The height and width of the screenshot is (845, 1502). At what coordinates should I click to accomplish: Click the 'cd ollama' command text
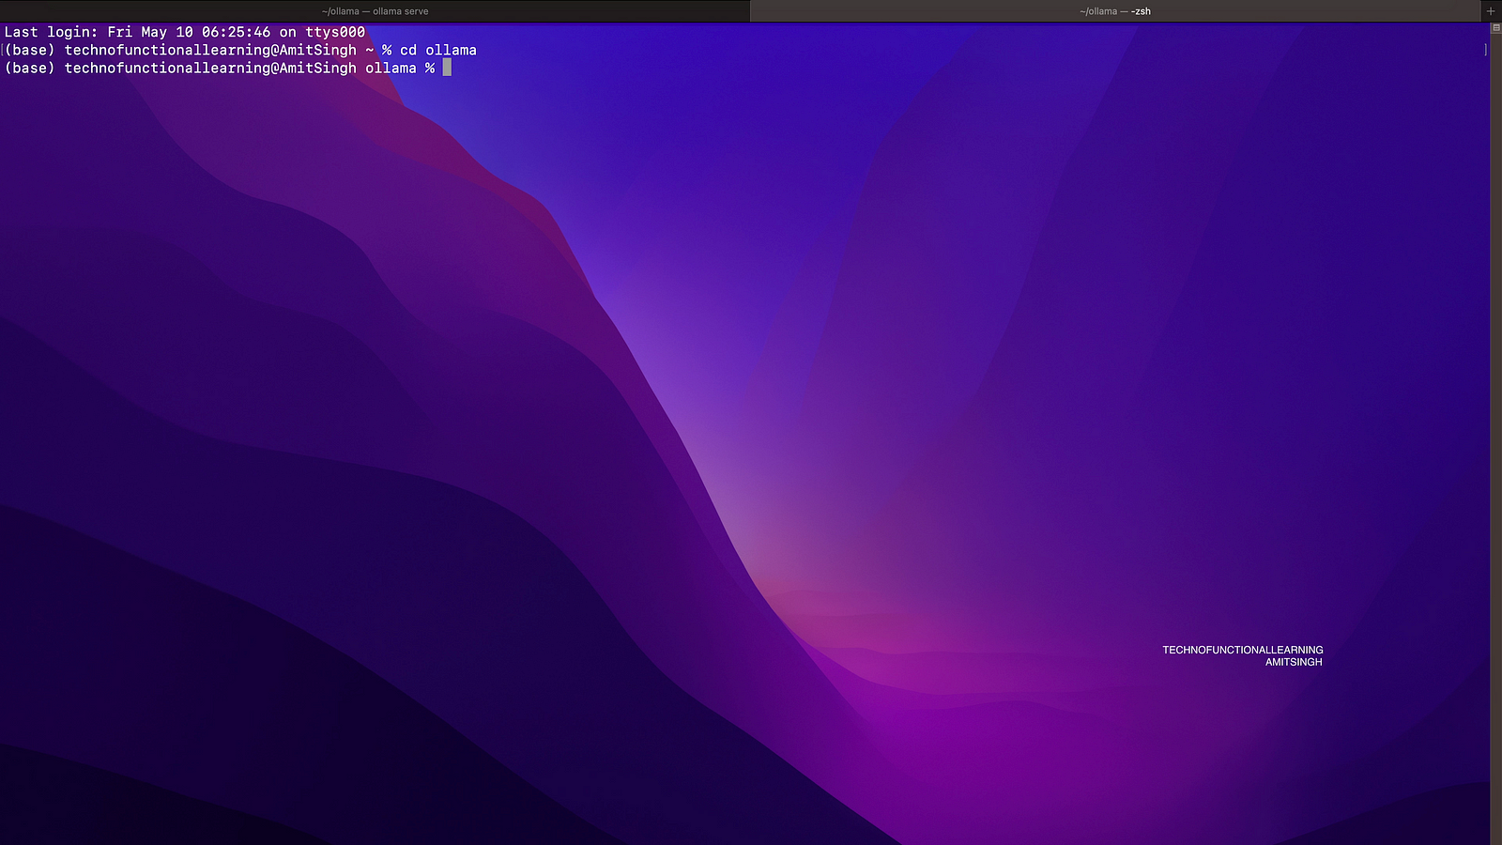point(438,50)
